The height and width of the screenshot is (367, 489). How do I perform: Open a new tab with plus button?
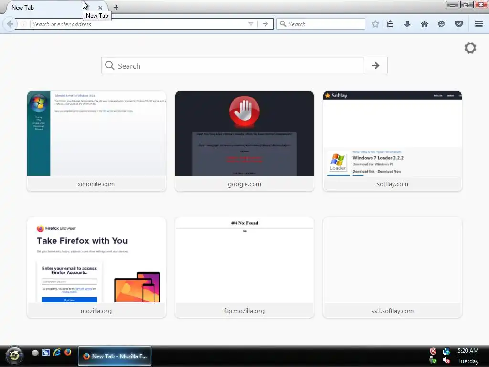tap(116, 8)
